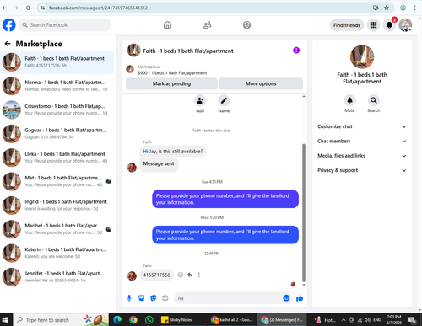Expand Media, files and links section
Viewport: 422px width, 326px height.
(x=362, y=156)
